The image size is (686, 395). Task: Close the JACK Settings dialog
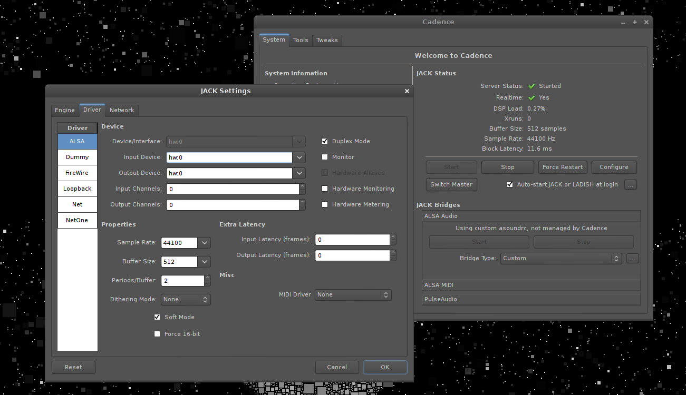tap(407, 91)
